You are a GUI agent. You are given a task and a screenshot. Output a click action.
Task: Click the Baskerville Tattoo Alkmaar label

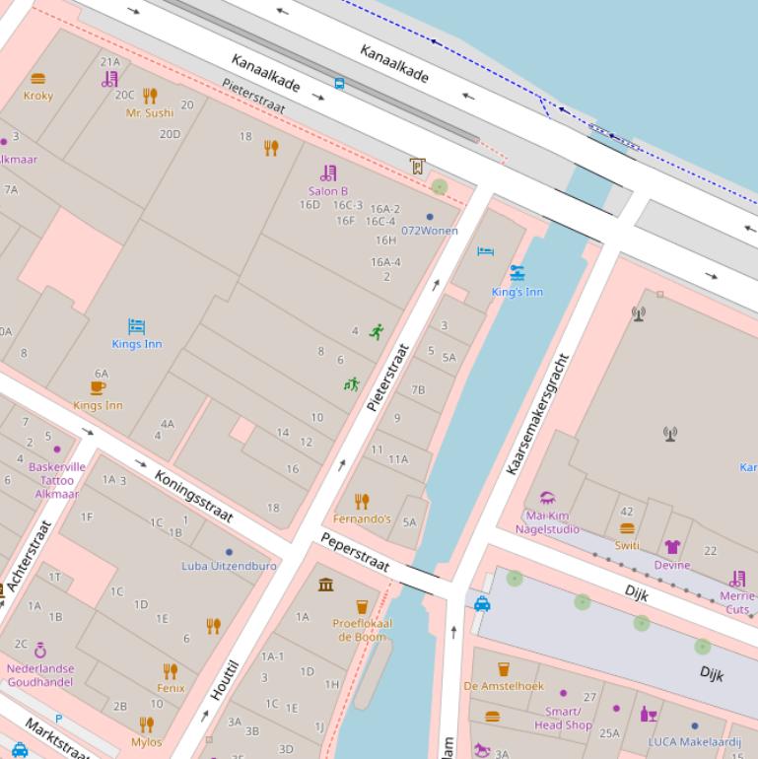pos(57,480)
